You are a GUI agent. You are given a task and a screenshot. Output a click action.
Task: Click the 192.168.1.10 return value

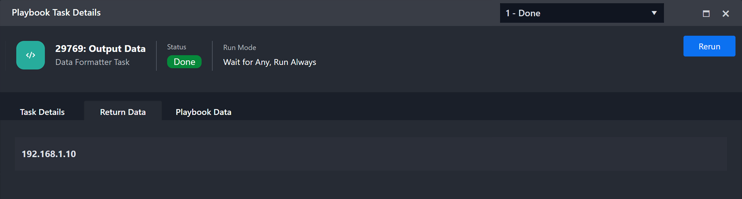coord(49,154)
